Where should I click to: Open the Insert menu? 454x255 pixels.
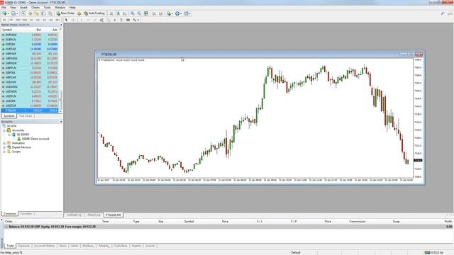(23, 8)
